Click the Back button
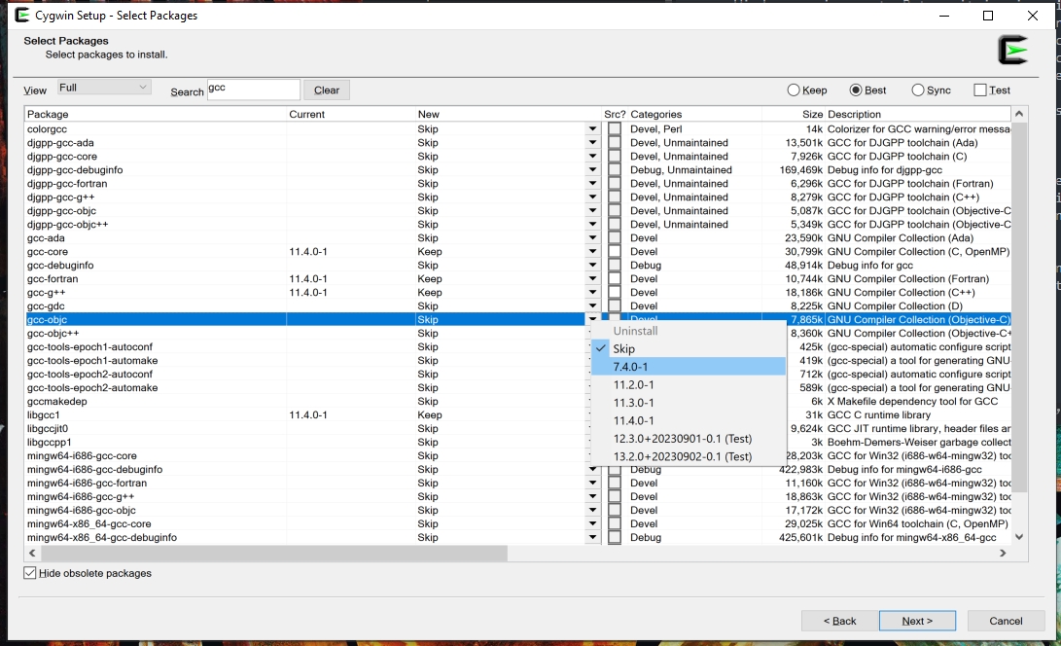Viewport: 1061px width, 646px height. [x=839, y=621]
